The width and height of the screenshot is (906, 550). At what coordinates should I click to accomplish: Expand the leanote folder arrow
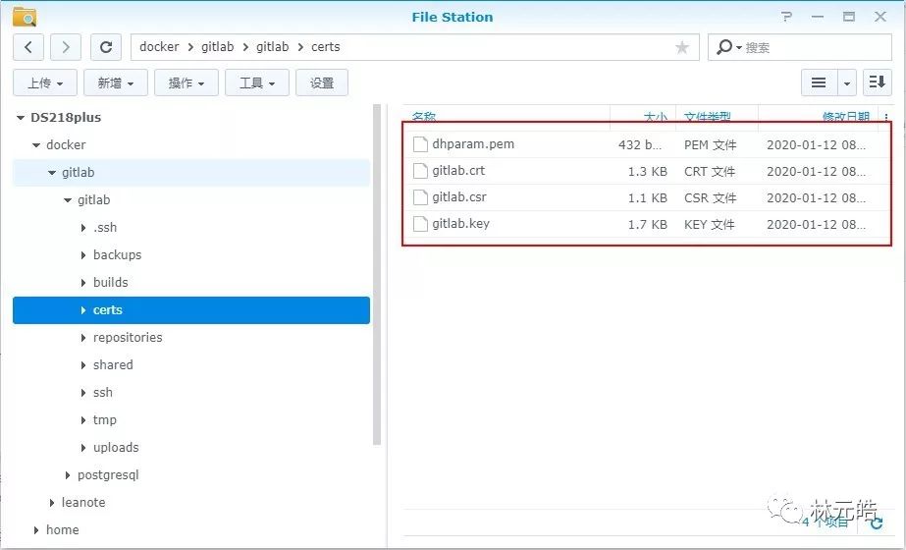(51, 503)
